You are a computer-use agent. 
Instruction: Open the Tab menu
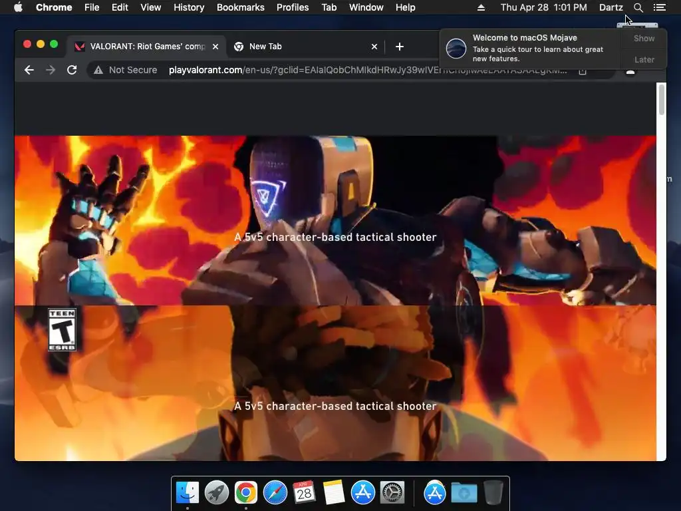coord(329,7)
